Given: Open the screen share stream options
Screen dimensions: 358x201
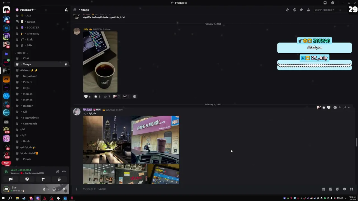Looking at the screenshot, I should click(27, 179).
